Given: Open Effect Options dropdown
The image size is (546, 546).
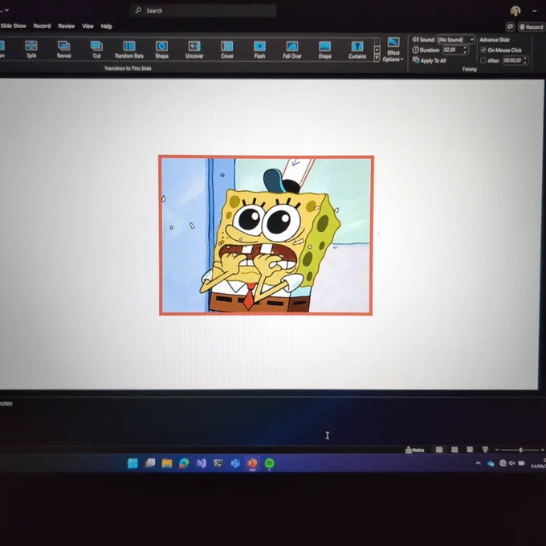Looking at the screenshot, I should pos(393,50).
